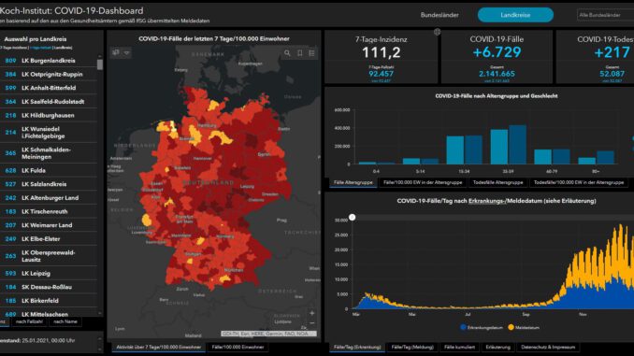The image size is (634, 356).
Task: Select LK Mittelsachsen row
Action: tap(49, 314)
